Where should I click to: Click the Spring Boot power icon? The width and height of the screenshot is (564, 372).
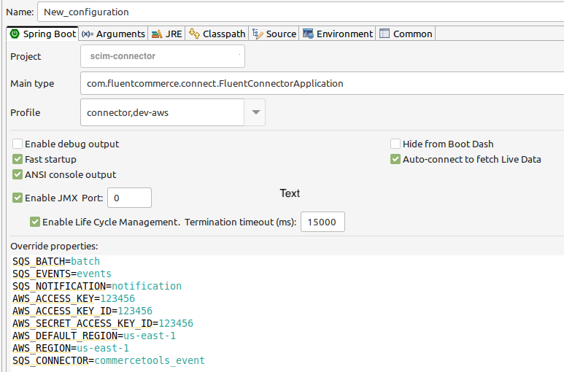coord(14,34)
